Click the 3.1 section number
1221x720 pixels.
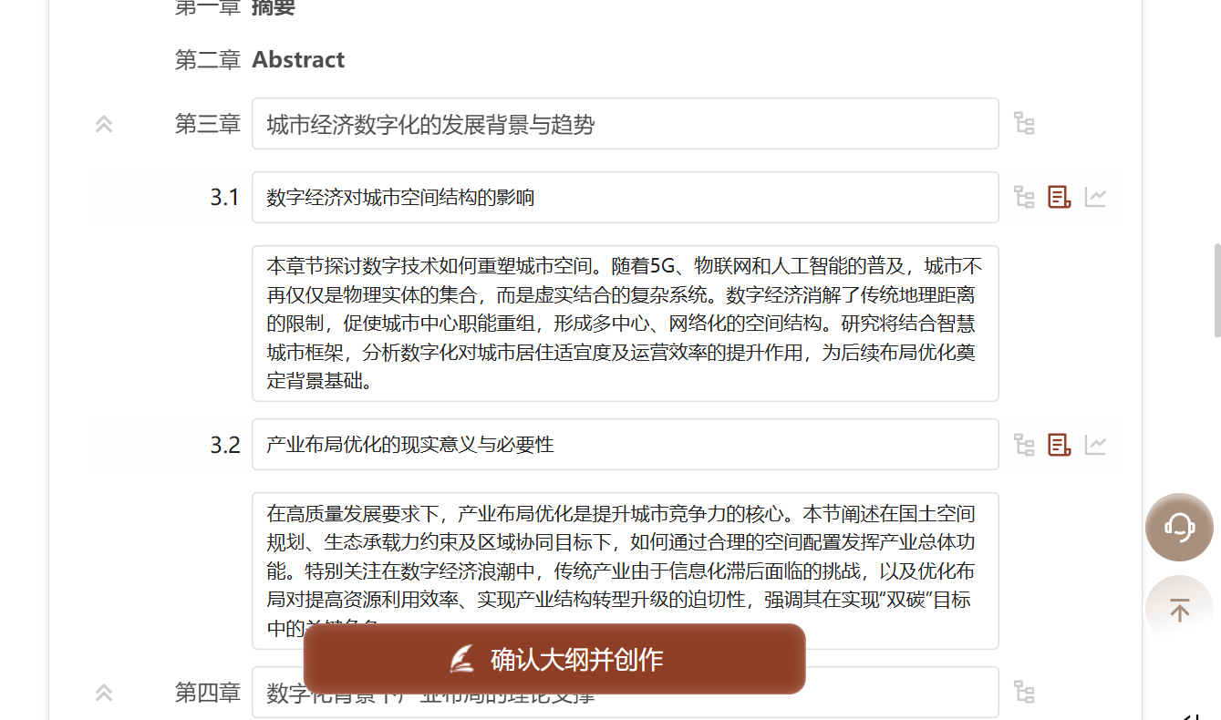224,197
